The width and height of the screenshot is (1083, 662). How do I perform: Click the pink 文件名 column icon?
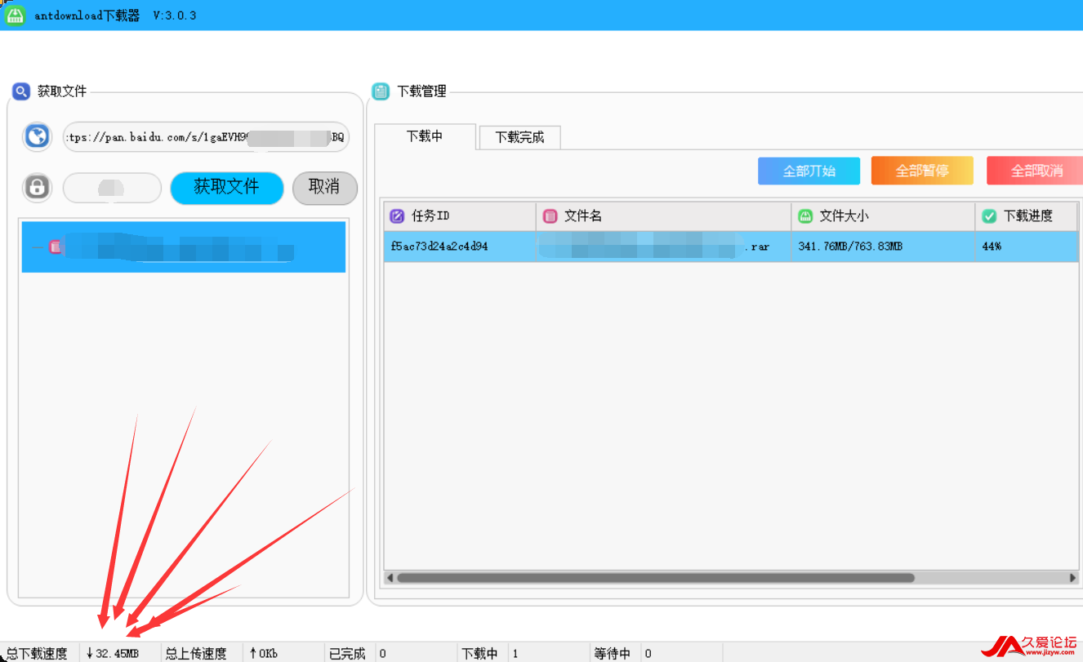(x=550, y=216)
